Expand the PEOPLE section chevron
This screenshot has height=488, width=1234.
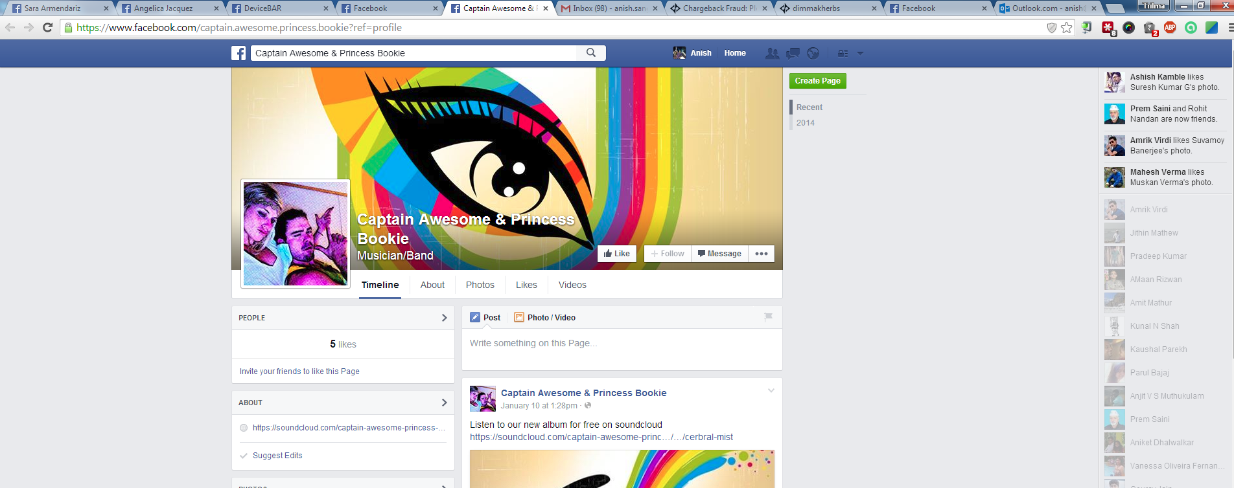pyautogui.click(x=444, y=318)
